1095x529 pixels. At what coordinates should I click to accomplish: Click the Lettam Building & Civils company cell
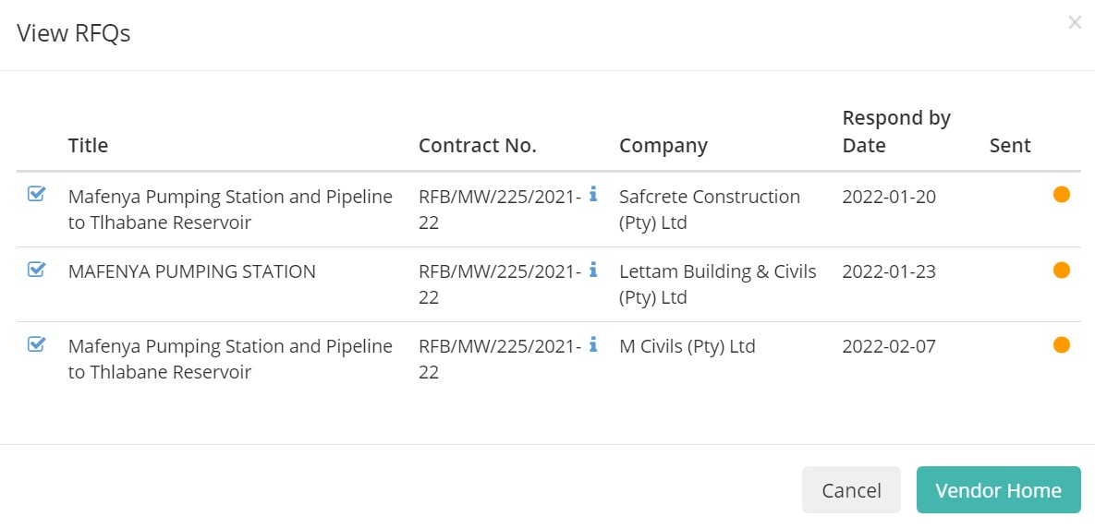coord(718,284)
